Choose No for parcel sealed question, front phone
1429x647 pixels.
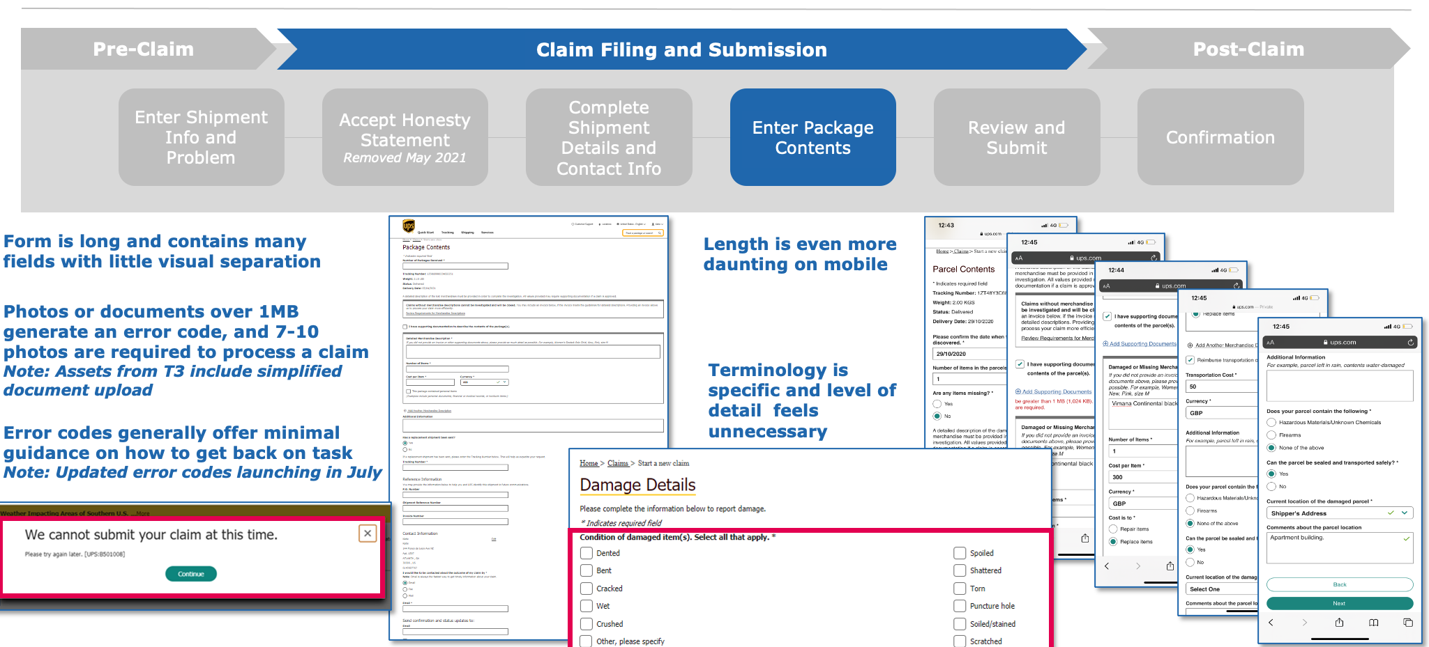tap(1271, 487)
